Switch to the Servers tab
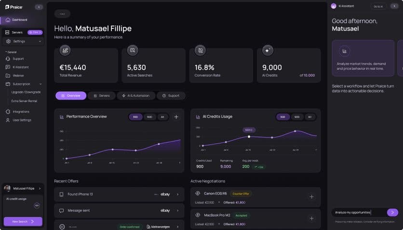Image resolution: width=403 pixels, height=230 pixels. point(101,96)
